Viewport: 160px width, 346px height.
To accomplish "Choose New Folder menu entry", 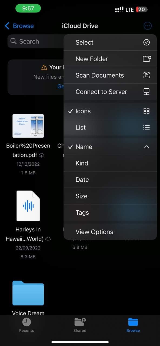I will tap(110, 59).
